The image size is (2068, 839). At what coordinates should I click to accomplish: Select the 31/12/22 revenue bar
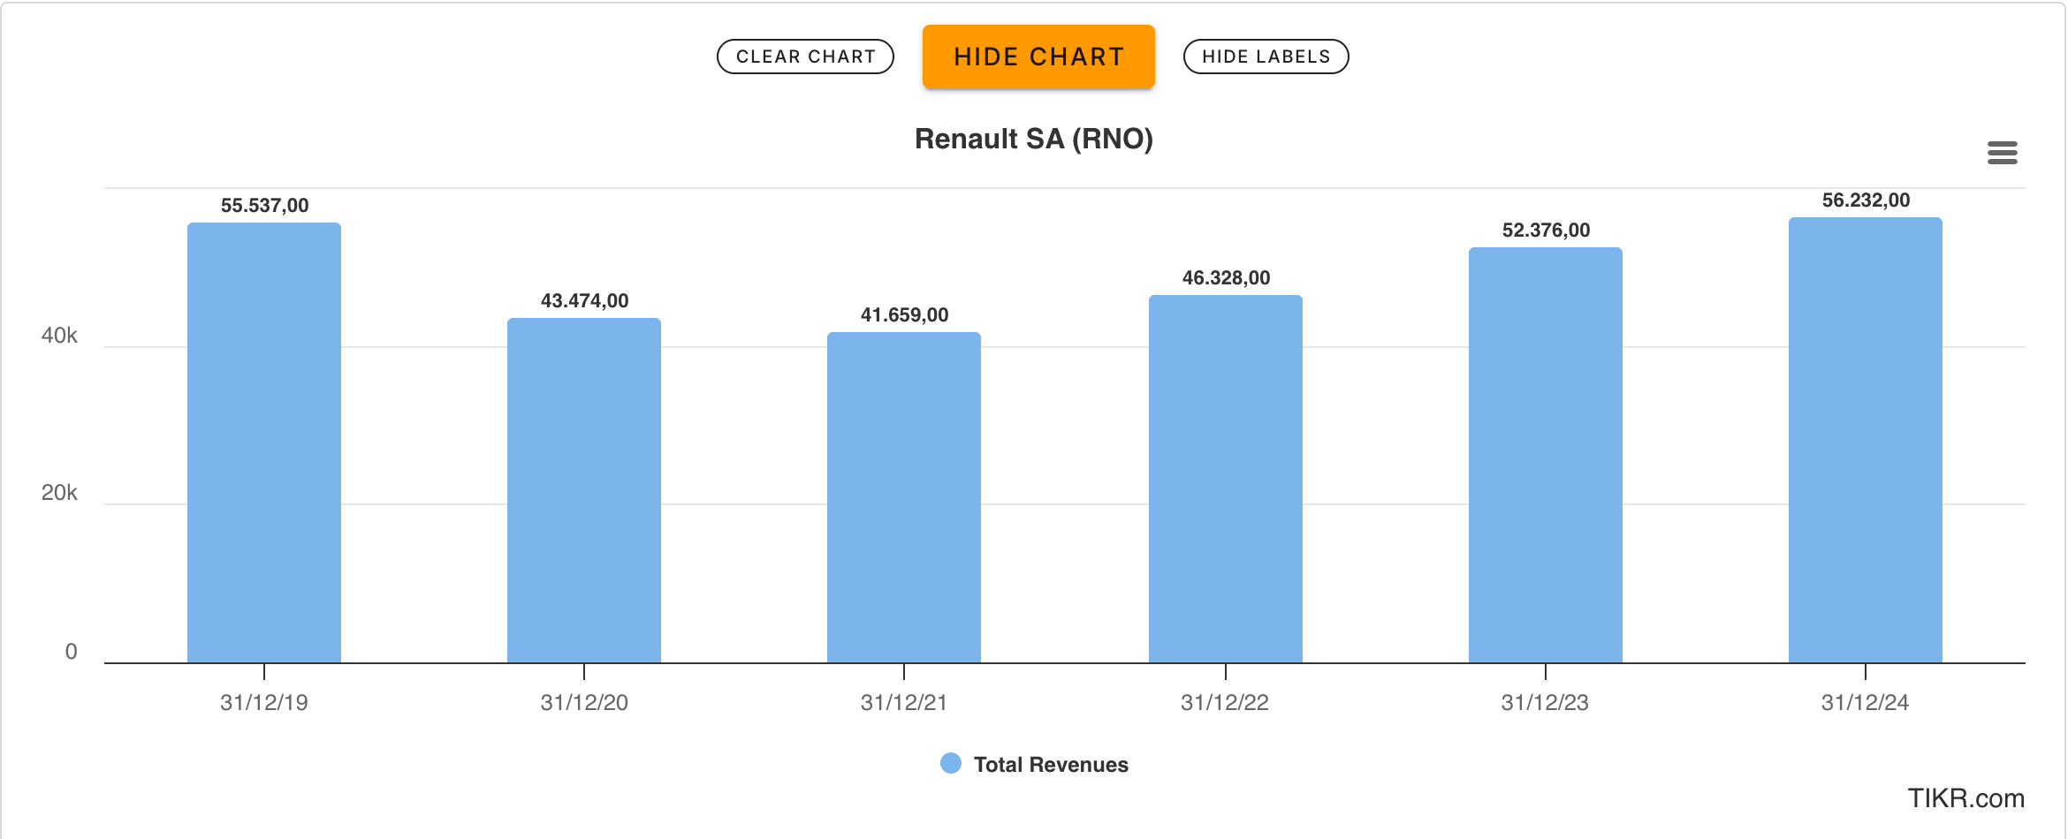pyautogui.click(x=1226, y=479)
